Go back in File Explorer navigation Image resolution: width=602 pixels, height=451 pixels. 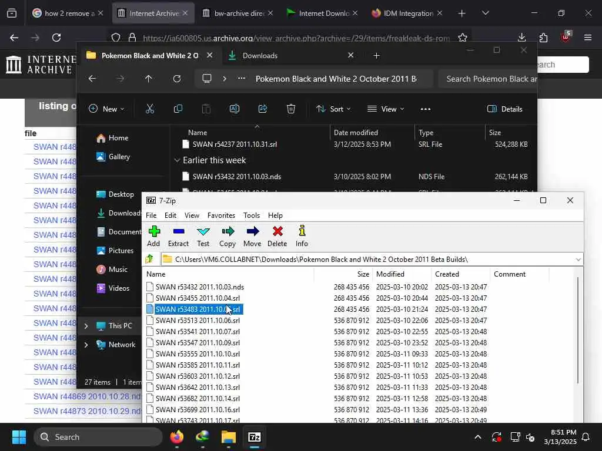click(x=92, y=79)
